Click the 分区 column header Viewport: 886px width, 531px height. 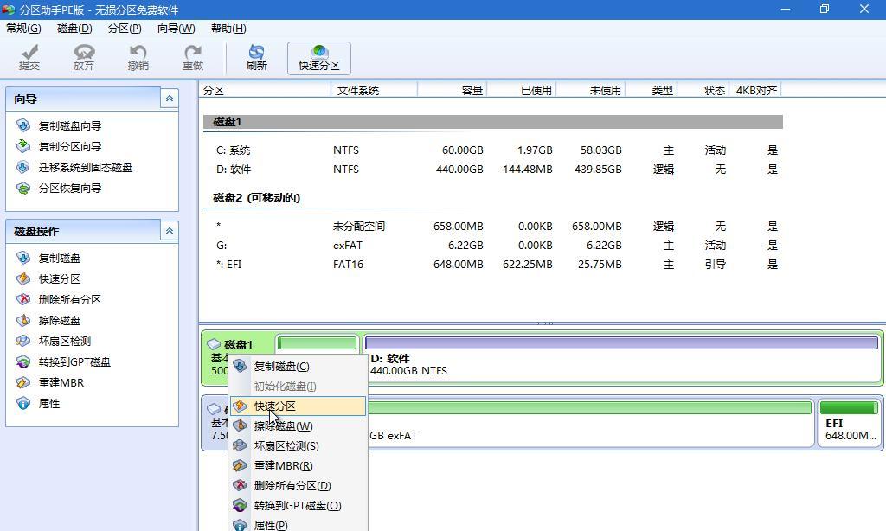[x=265, y=91]
